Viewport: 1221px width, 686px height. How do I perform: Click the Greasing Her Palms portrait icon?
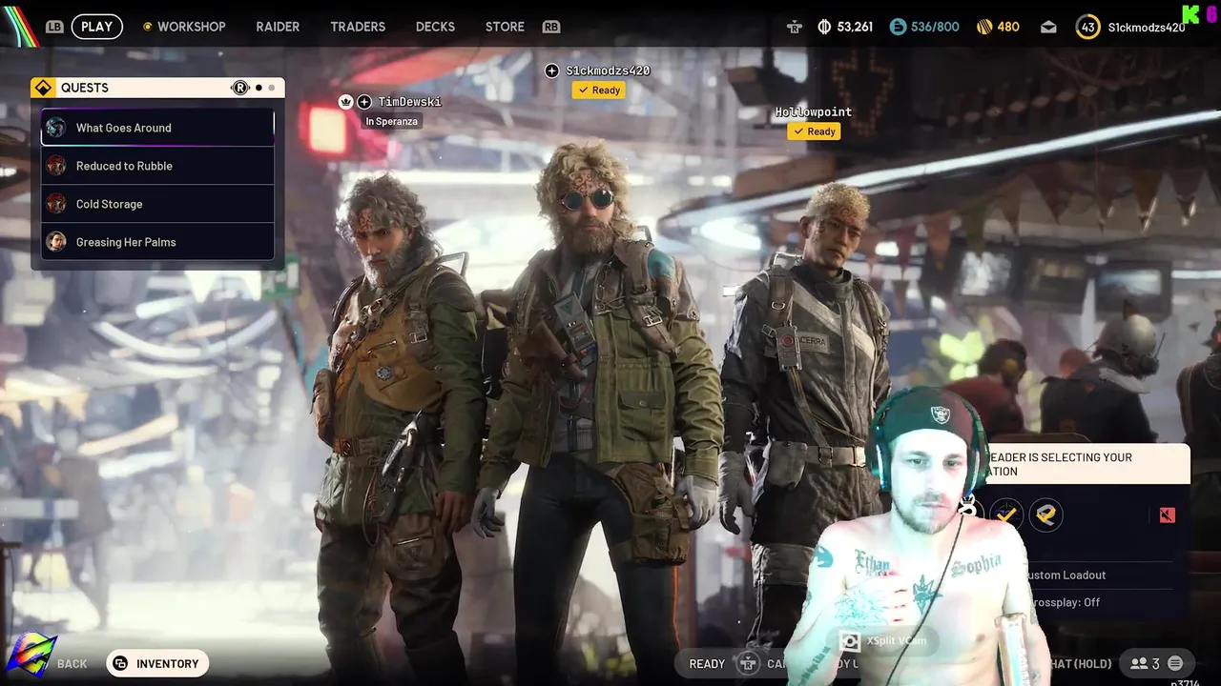pos(56,242)
